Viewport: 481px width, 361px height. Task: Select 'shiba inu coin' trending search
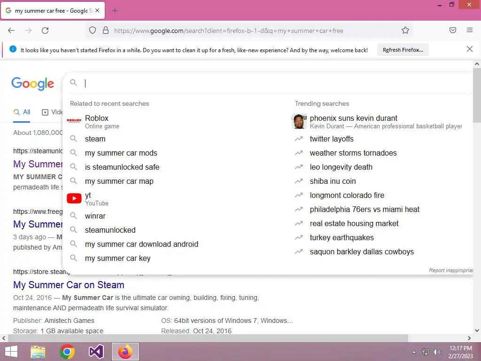(x=333, y=181)
